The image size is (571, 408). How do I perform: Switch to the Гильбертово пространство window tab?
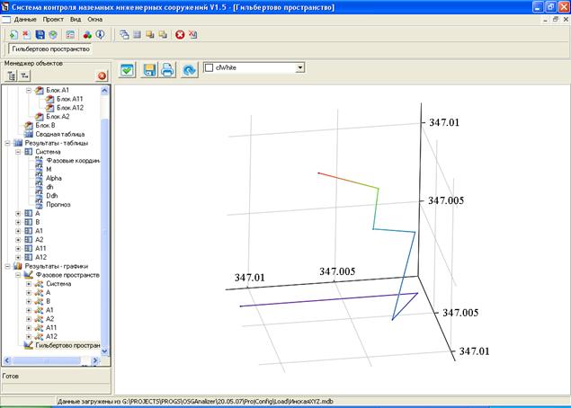(50, 49)
